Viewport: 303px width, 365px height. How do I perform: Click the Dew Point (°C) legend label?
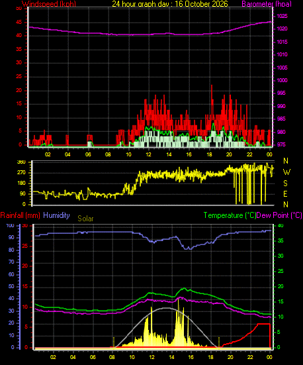coord(279,215)
